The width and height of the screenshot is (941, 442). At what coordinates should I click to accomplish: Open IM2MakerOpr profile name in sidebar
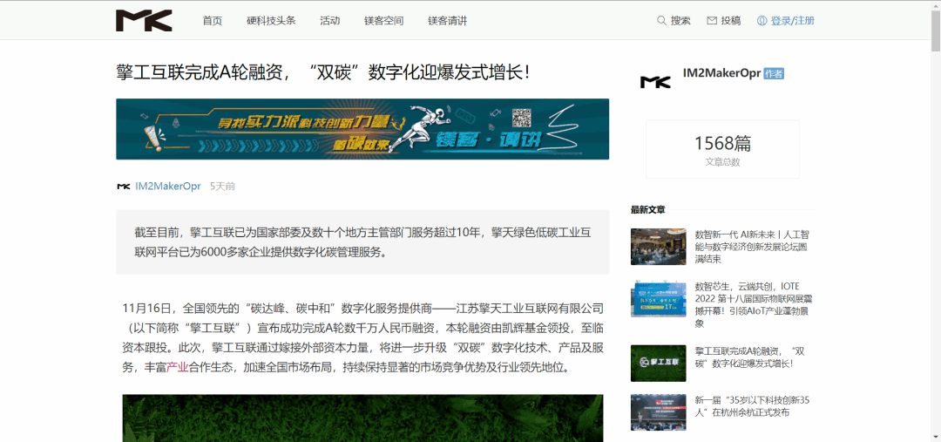click(x=722, y=72)
